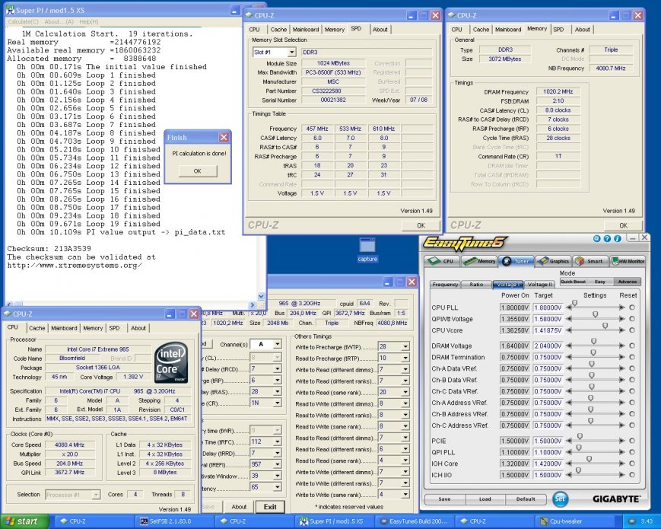Switch to EasyTune6 Voltage II sub-tab
Viewport: 661px width, 529px height.
pyautogui.click(x=540, y=285)
